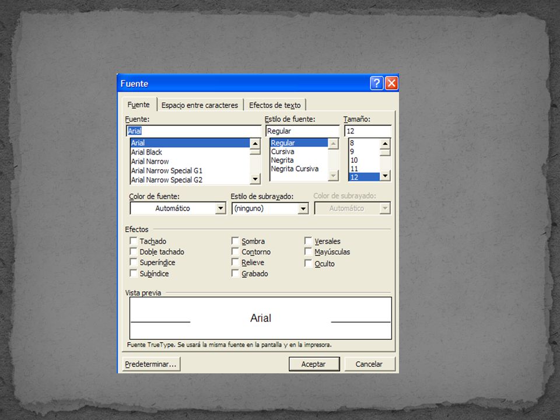Switch to Espacio entre caracteres tab
The height and width of the screenshot is (420, 560).
coord(199,105)
